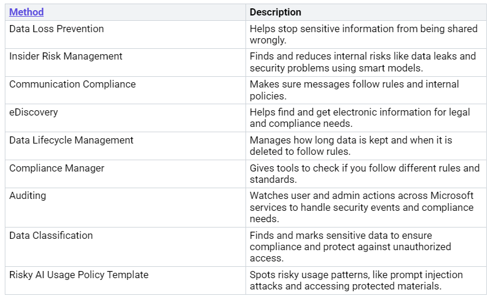This screenshot has height=299, width=491.
Task: Click description about messages following rules
Action: coord(355,90)
